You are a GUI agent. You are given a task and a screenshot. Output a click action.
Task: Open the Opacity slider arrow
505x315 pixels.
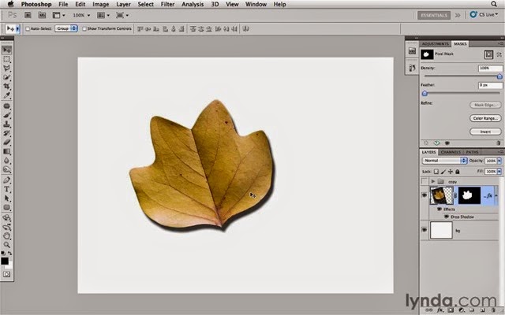coord(499,161)
